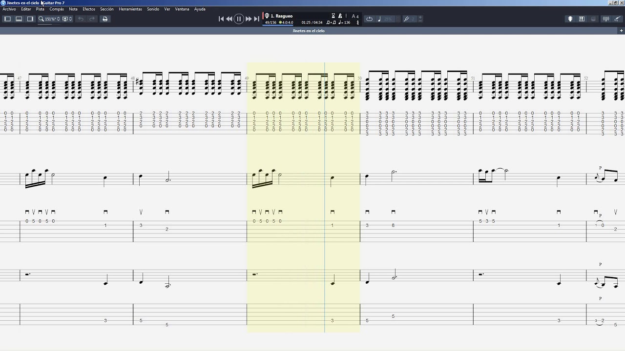Open the keyboard view
The width and height of the screenshot is (625, 351).
(x=582, y=19)
